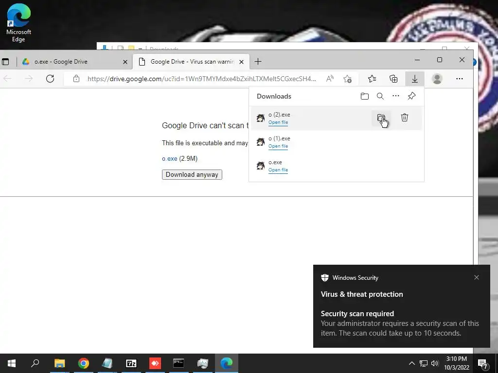Close the o.exe - Google Drive tab

125,62
